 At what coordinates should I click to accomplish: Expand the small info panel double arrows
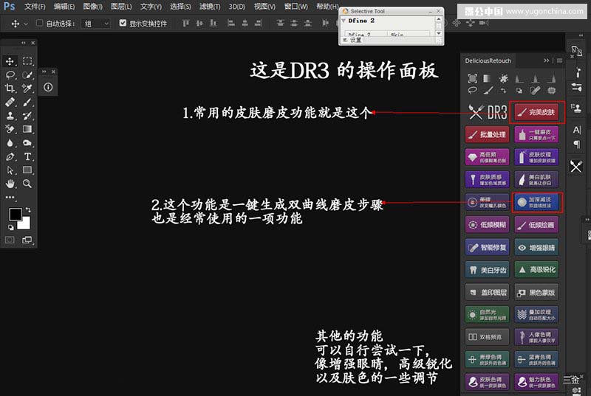(x=44, y=72)
